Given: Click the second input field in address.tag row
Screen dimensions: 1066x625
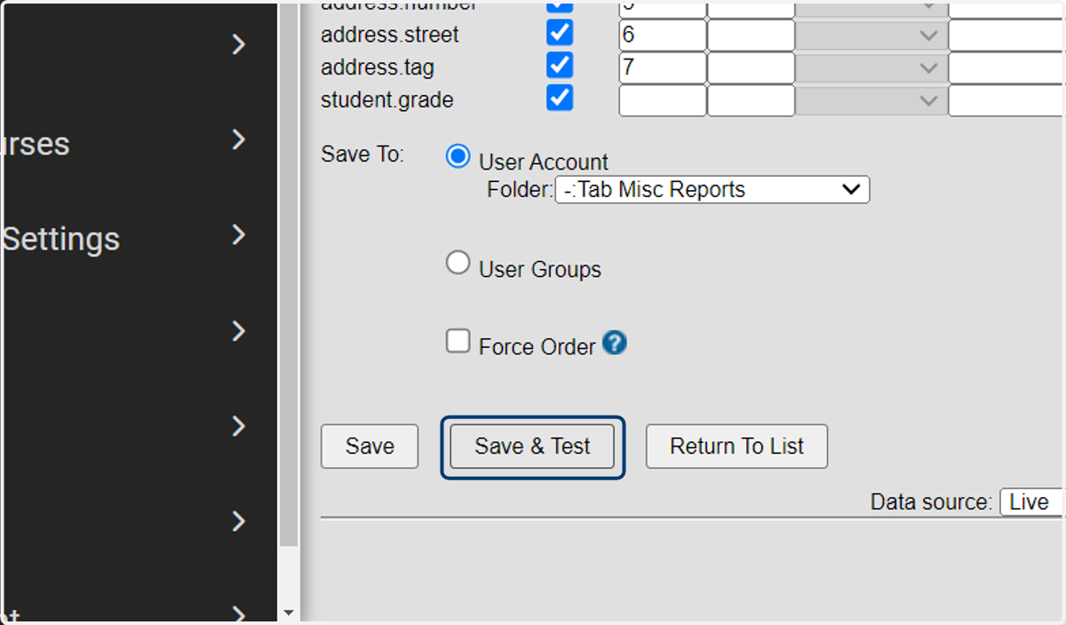Looking at the screenshot, I should click(751, 68).
